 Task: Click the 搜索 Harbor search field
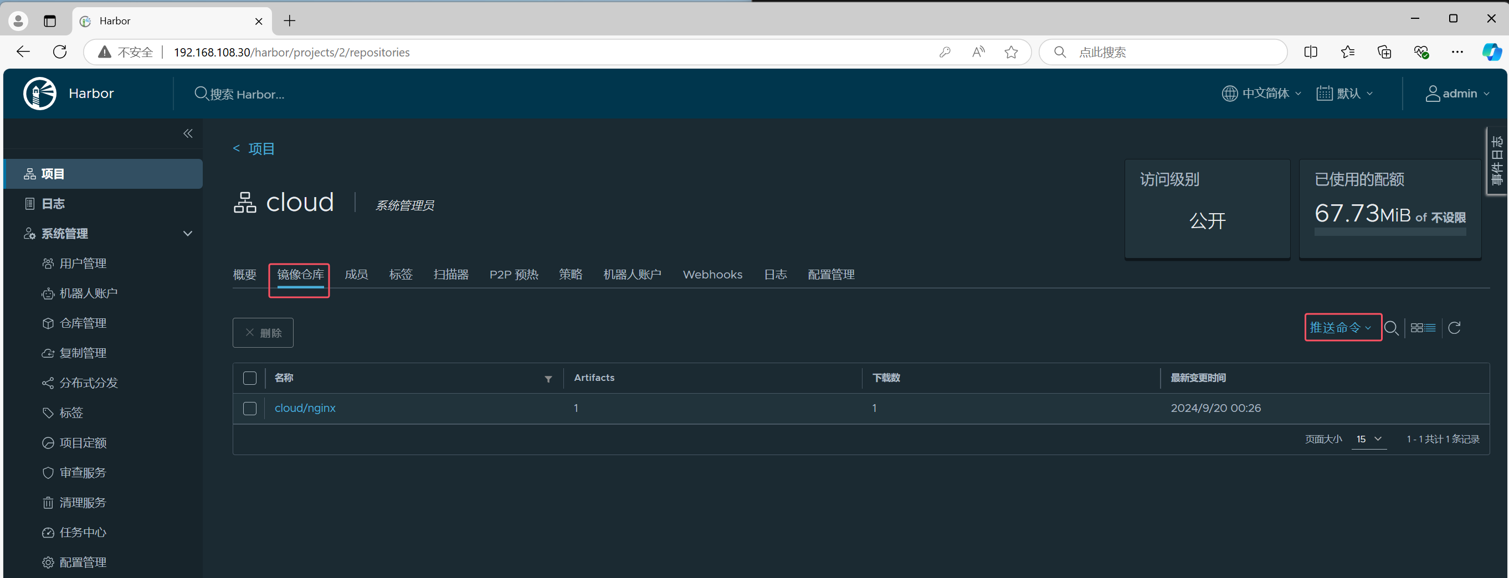click(247, 94)
